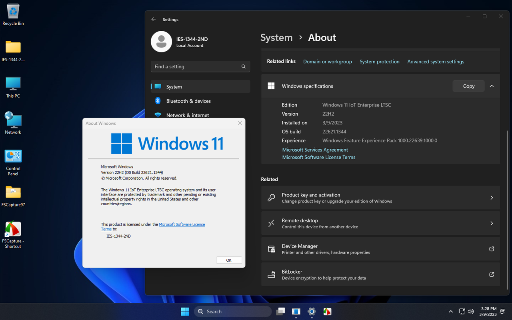The height and width of the screenshot is (320, 512).
Task: Select System in the Settings sidebar
Action: coord(200,86)
